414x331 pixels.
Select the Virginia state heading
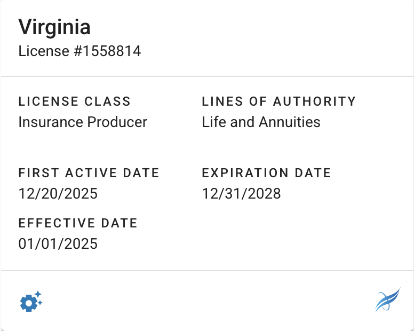54,27
